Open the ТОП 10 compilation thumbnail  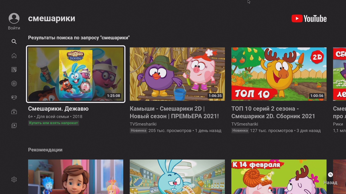click(279, 74)
